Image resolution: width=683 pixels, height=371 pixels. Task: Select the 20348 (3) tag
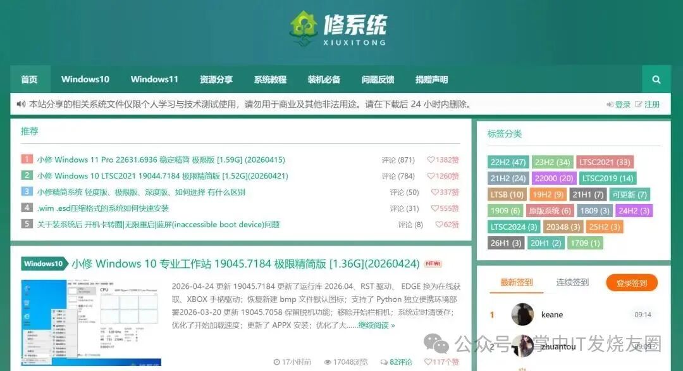pyautogui.click(x=563, y=227)
